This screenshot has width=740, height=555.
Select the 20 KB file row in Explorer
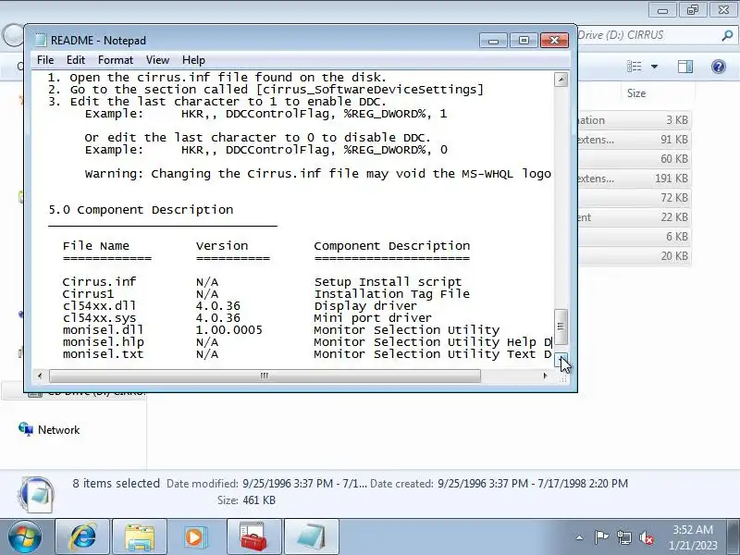(x=634, y=256)
